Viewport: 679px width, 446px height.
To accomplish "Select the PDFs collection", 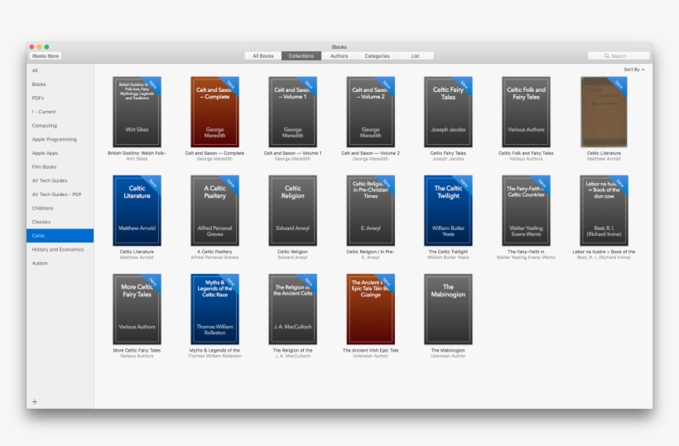I will [x=60, y=98].
